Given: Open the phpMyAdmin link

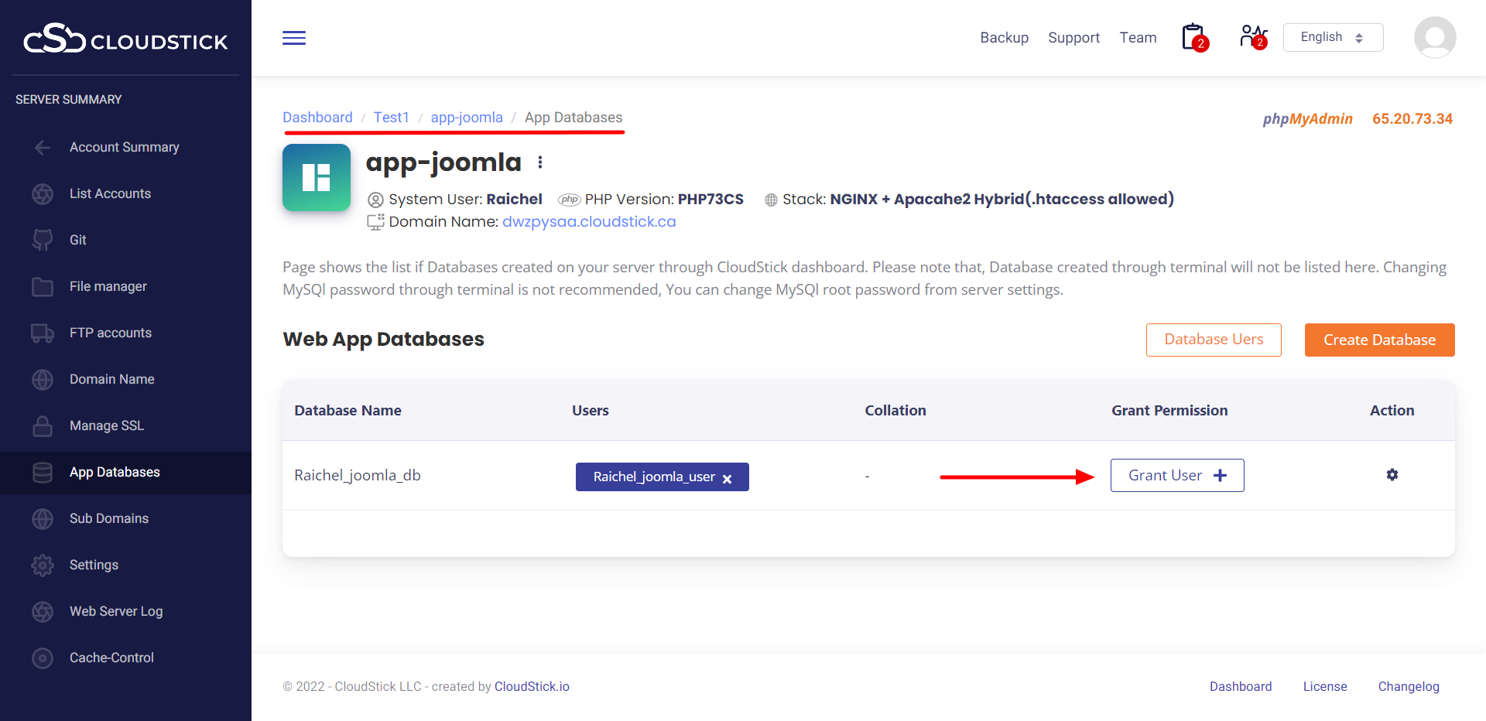Looking at the screenshot, I should (x=1307, y=118).
